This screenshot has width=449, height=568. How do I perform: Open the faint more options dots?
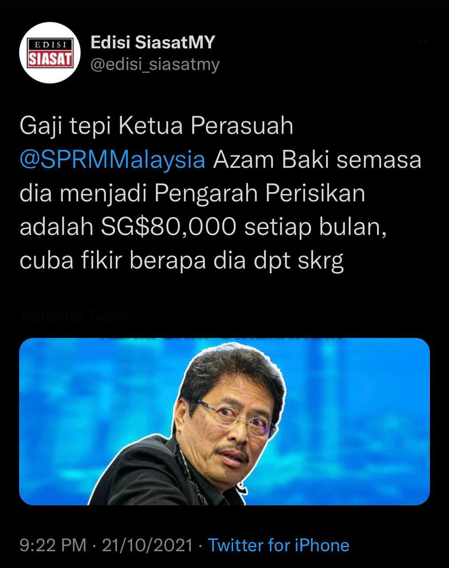pyautogui.click(x=422, y=43)
